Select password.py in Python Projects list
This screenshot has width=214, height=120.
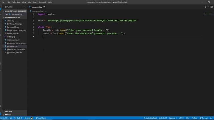click(x=12, y=46)
